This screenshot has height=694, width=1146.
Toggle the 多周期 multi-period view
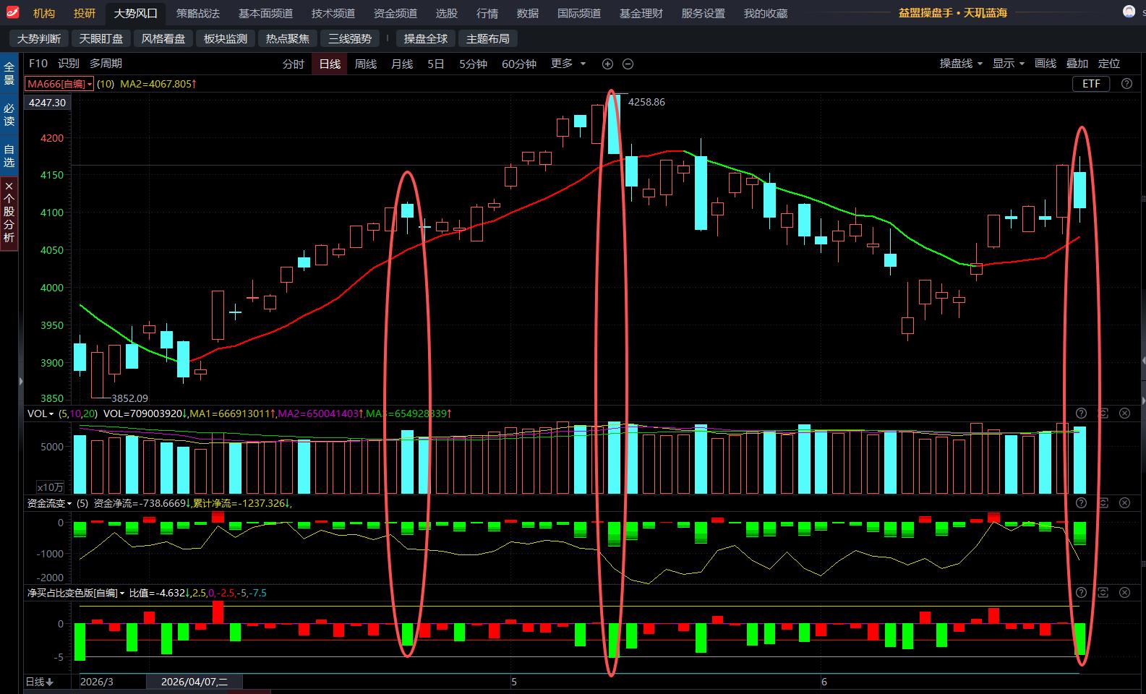pyautogui.click(x=106, y=64)
